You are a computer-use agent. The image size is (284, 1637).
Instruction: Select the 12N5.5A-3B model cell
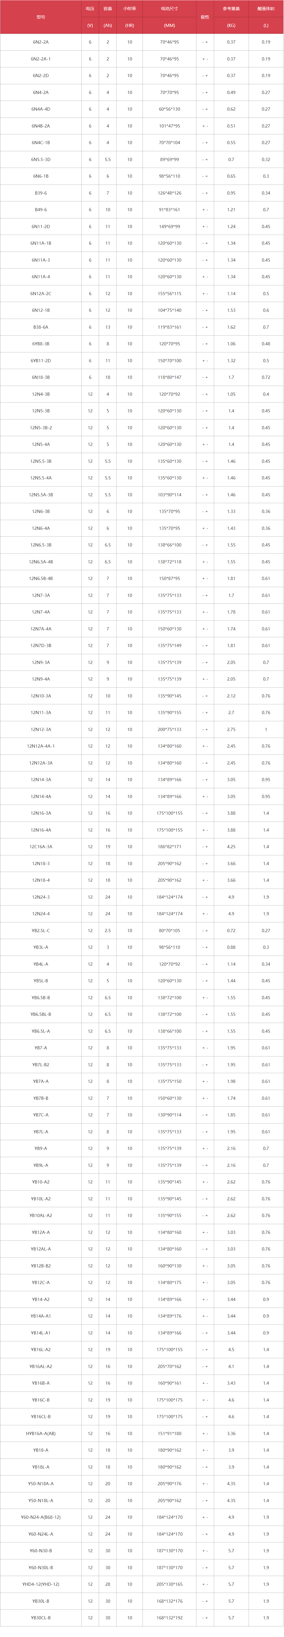[41, 494]
